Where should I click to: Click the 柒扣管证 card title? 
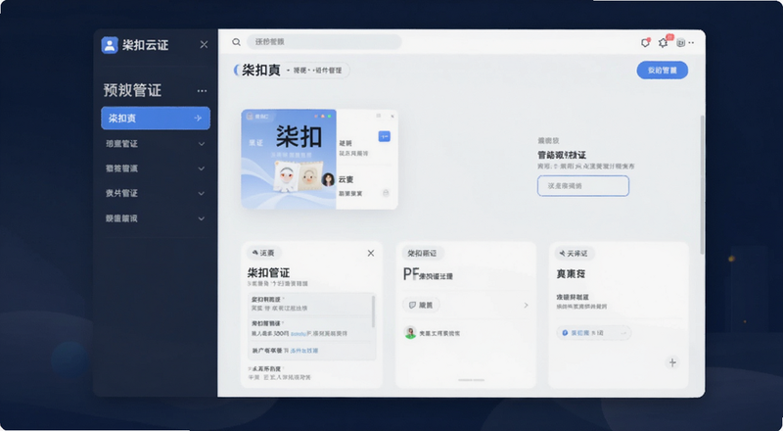[x=268, y=273]
